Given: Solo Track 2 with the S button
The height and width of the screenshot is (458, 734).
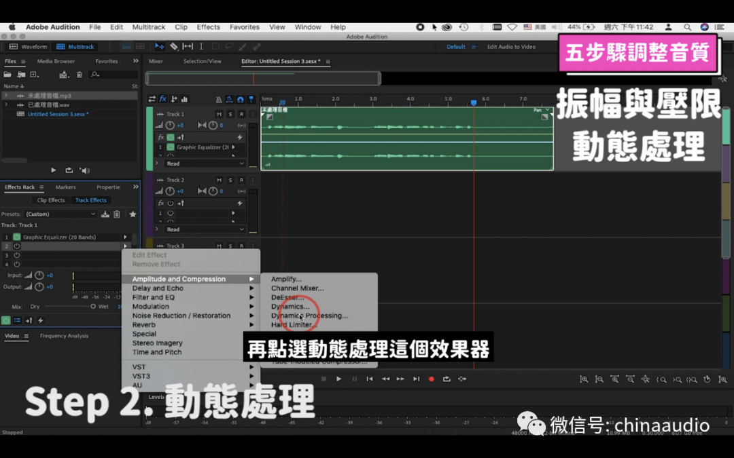Looking at the screenshot, I should tap(230, 180).
